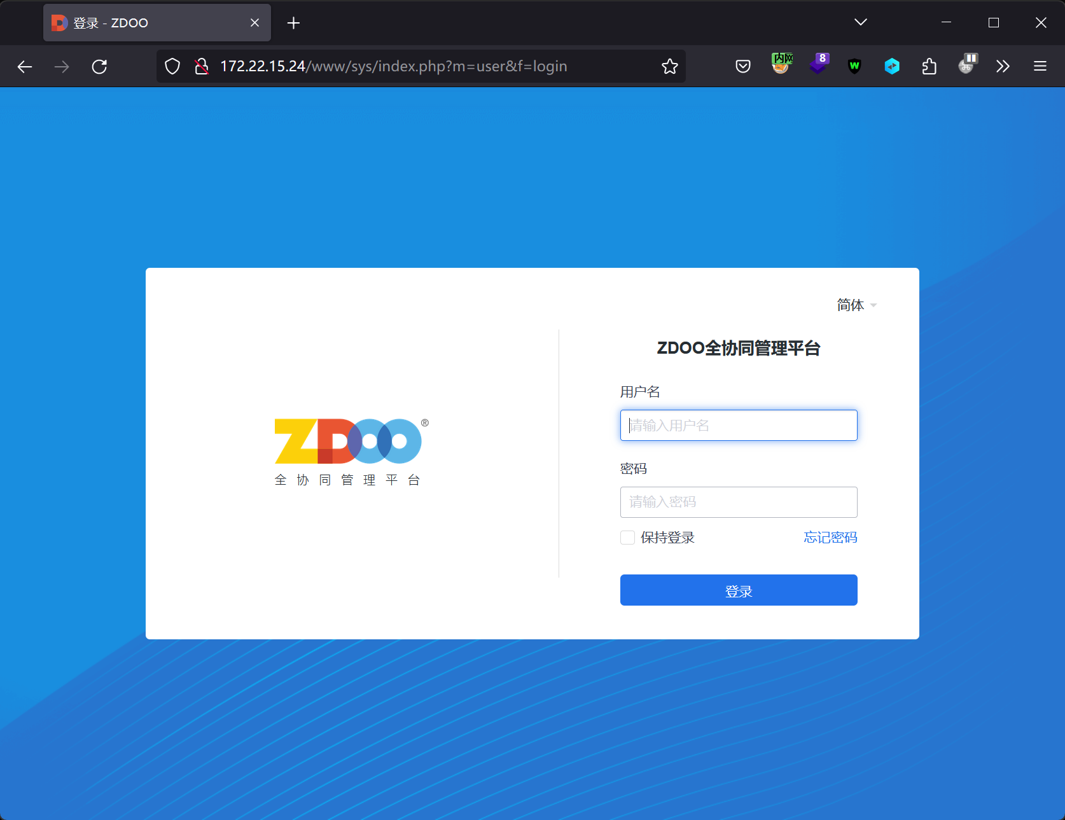The width and height of the screenshot is (1065, 820).
Task: Open a new browser tab
Action: [293, 23]
